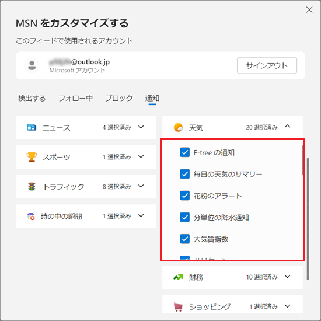
Task: Click the dialog's outer vertical scrollbar
Action: pyautogui.click(x=308, y=219)
